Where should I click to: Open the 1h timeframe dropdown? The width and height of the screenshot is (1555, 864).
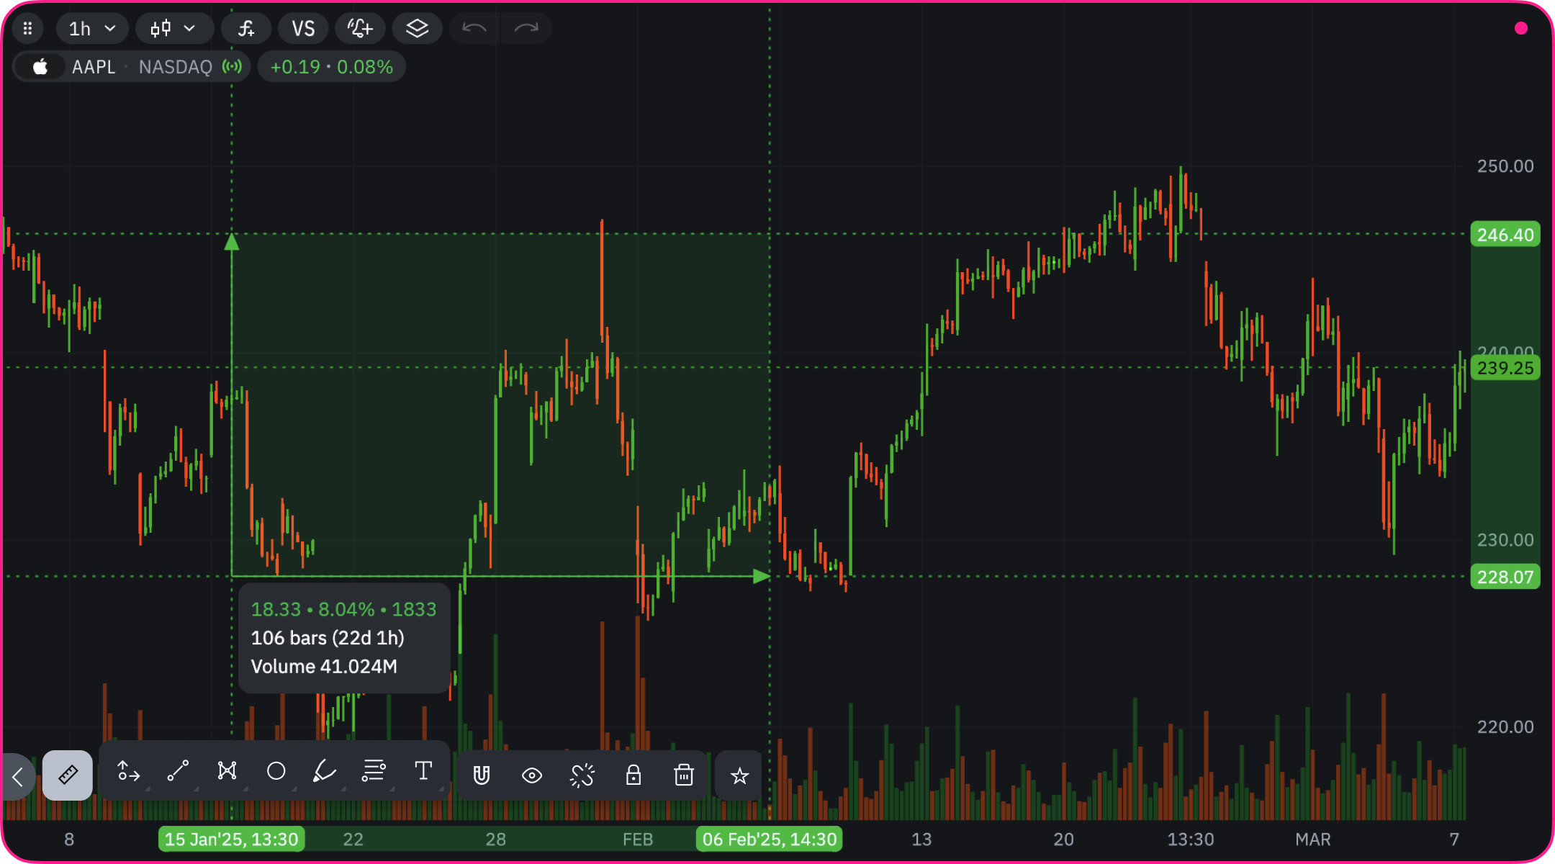click(x=92, y=29)
